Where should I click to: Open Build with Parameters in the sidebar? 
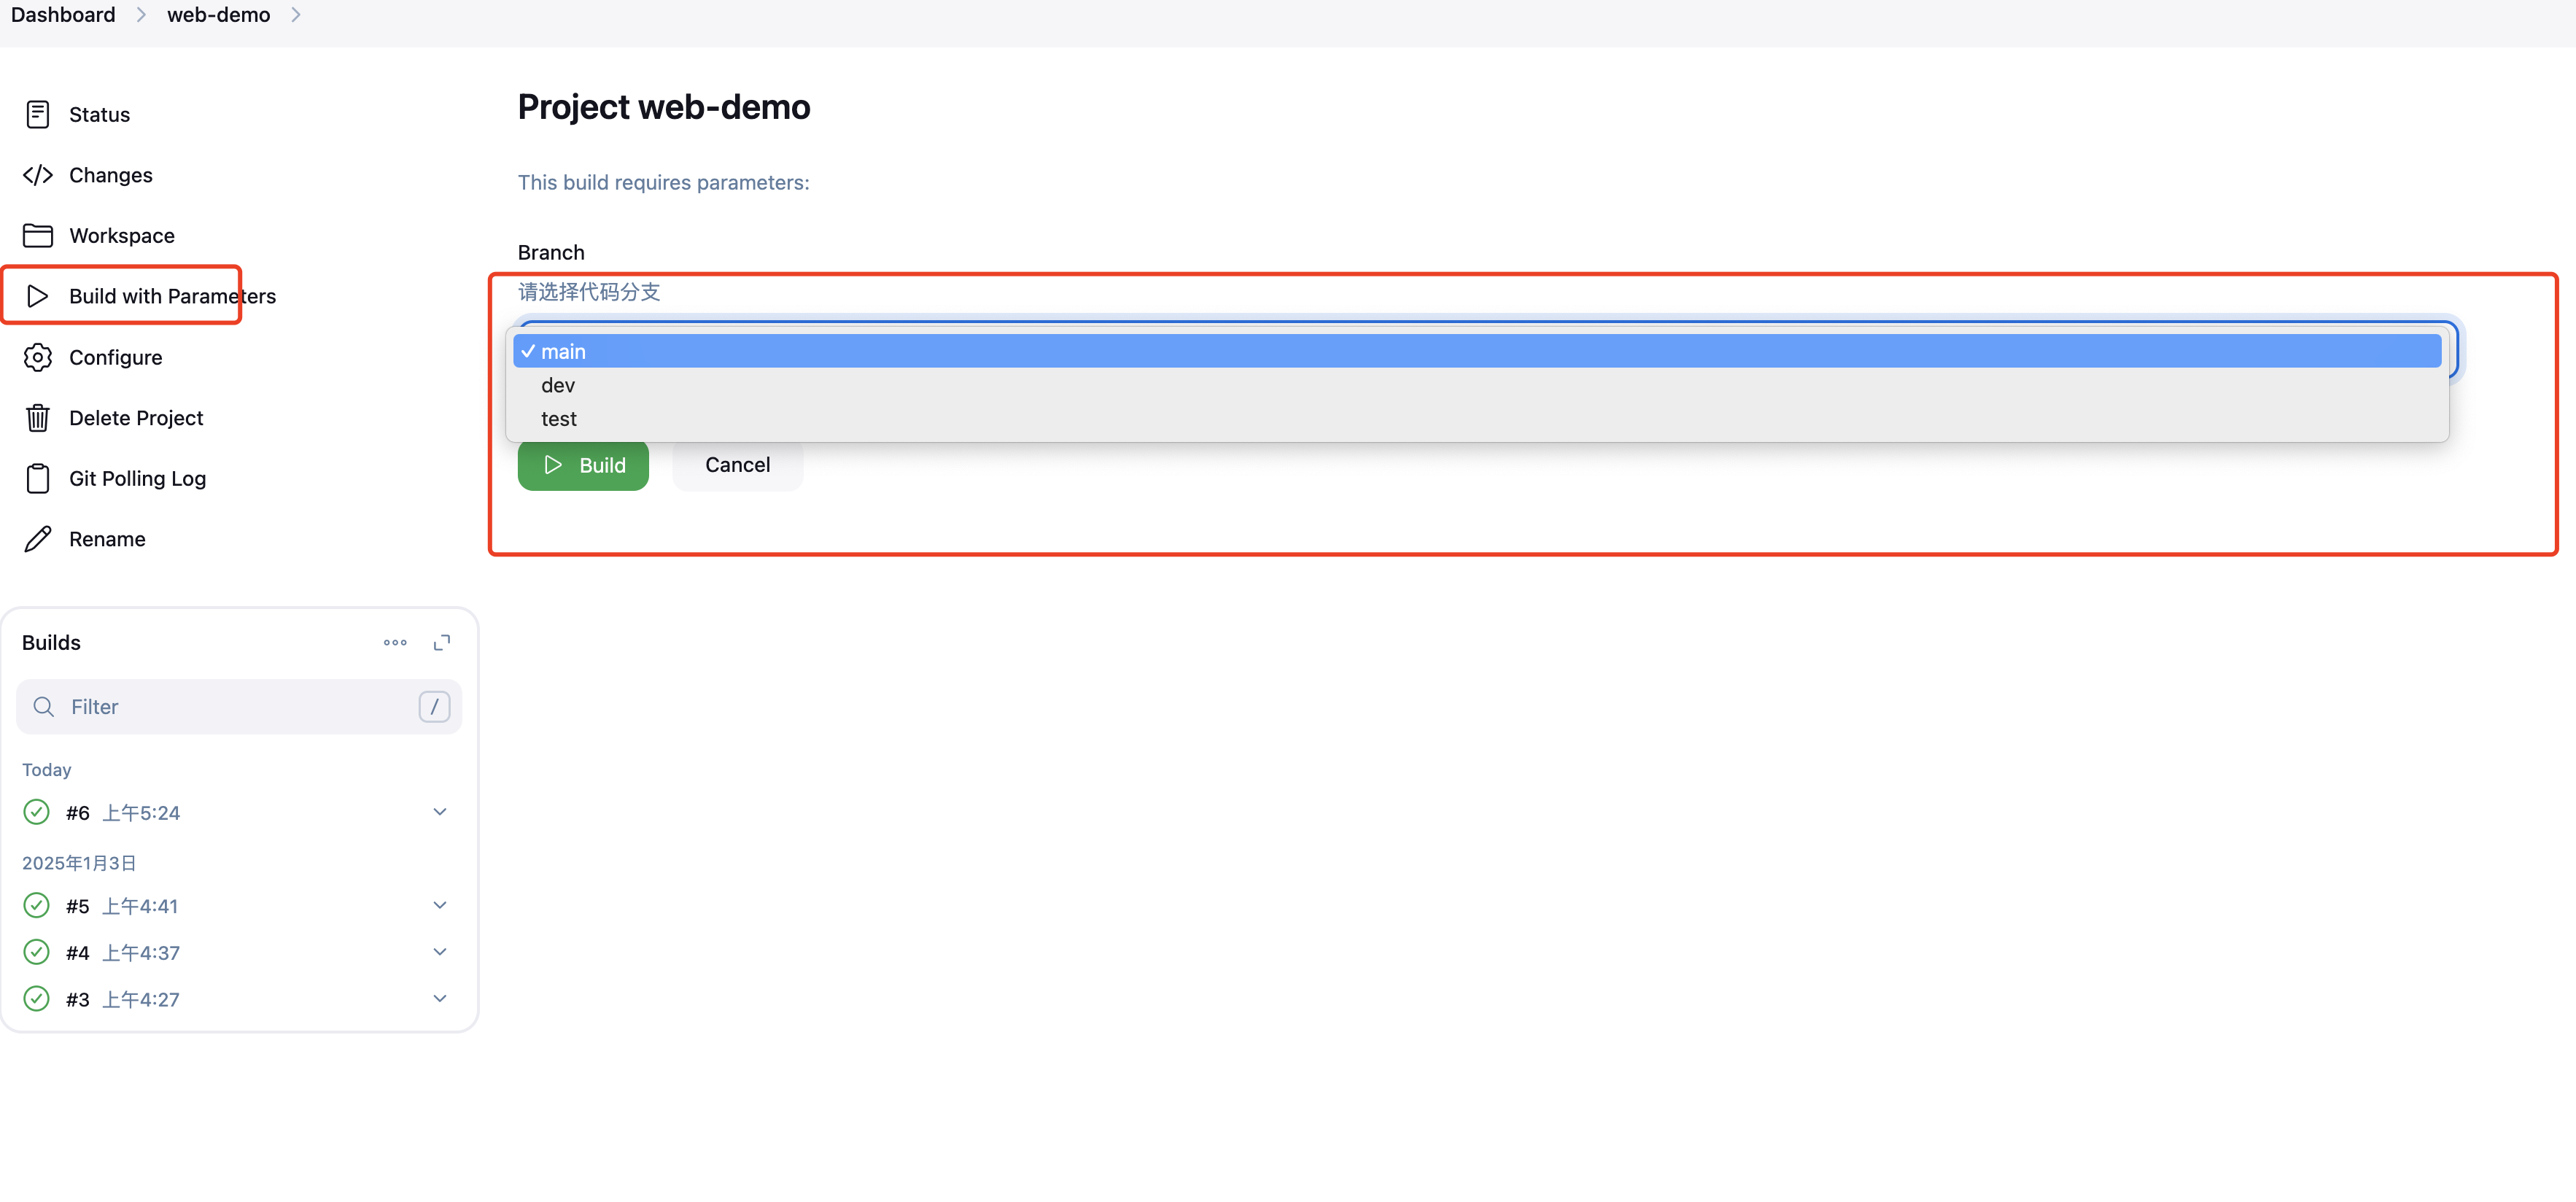point(171,296)
